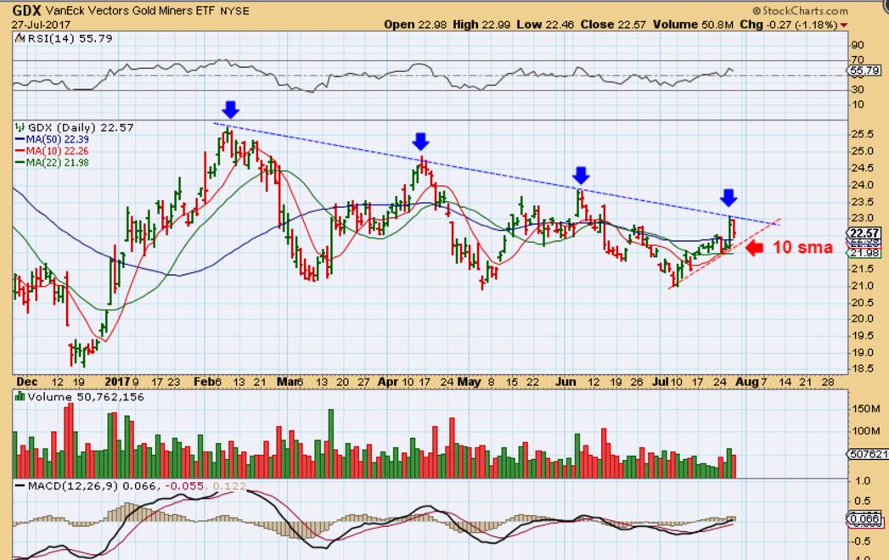
Task: Click the 30 label on RSI axis
Action: click(x=858, y=90)
